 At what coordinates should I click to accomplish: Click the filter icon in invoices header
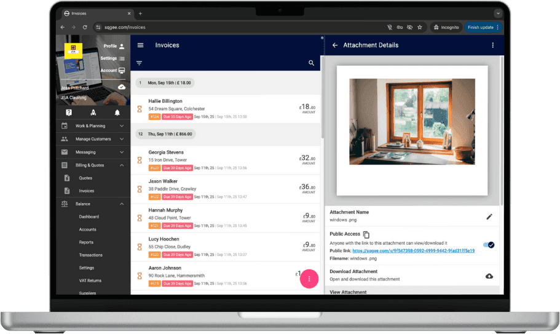139,63
